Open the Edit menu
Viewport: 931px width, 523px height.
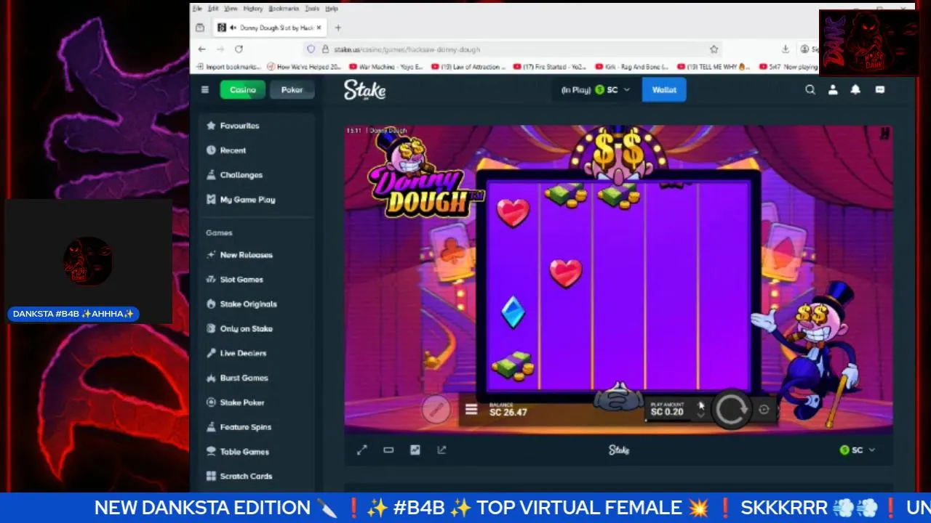(213, 9)
